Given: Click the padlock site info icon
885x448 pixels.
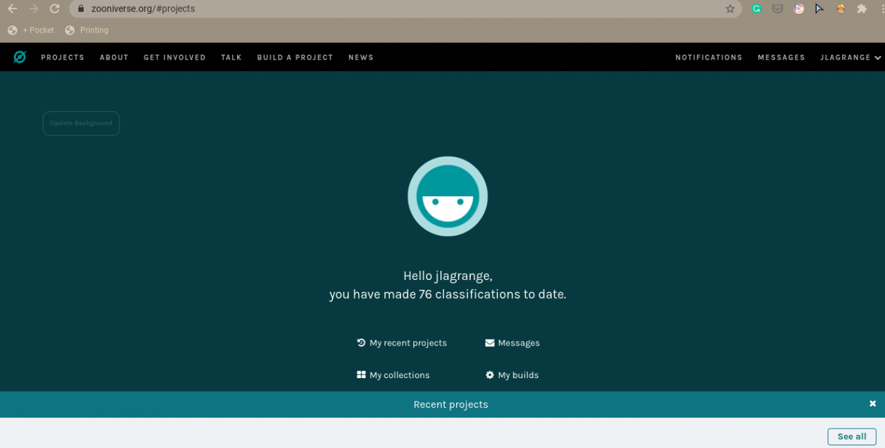Looking at the screenshot, I should 81,9.
